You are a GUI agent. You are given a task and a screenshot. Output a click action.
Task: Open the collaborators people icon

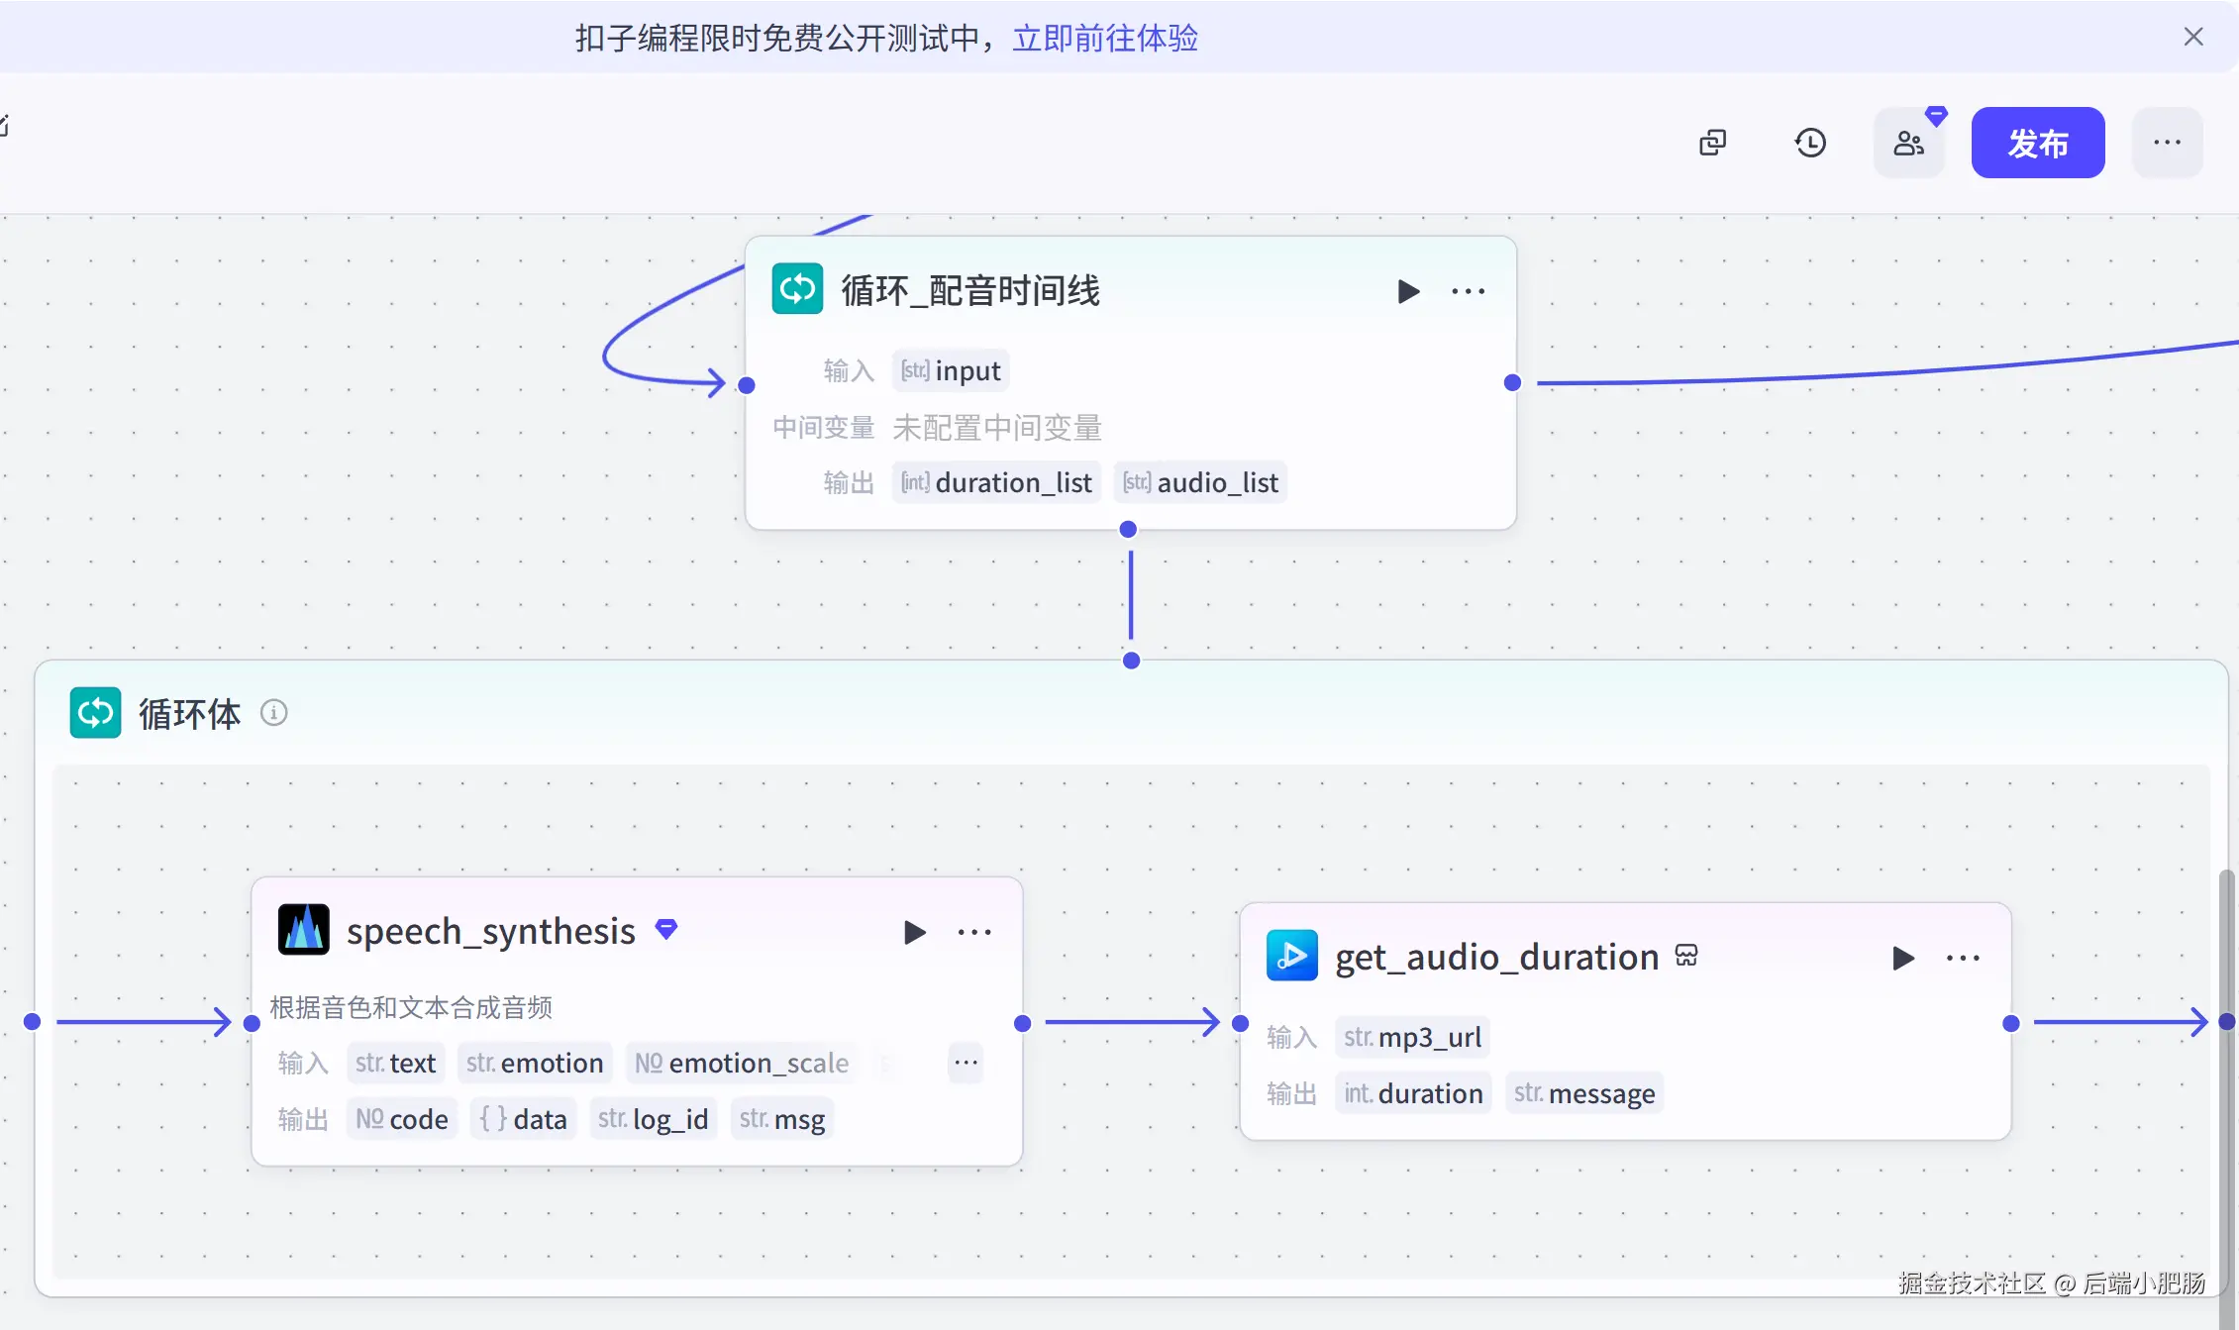[x=1908, y=144]
